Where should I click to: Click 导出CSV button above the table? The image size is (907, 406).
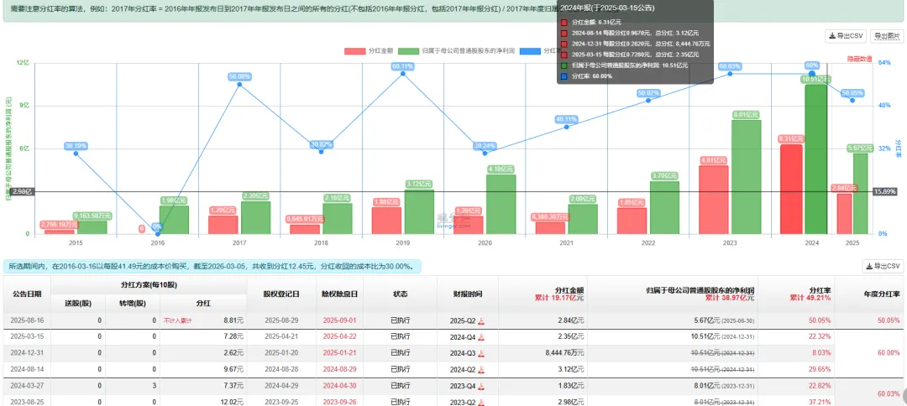[x=883, y=266]
